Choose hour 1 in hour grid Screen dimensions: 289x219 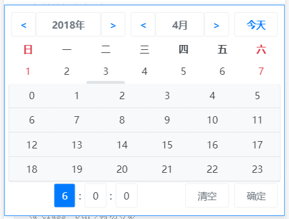coord(77,96)
